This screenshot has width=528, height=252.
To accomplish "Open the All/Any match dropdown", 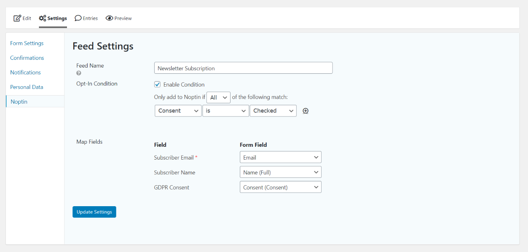I will click(x=218, y=97).
